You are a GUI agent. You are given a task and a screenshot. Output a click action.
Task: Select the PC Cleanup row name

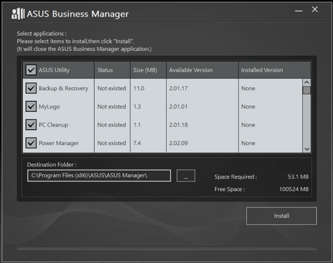[x=53, y=125]
